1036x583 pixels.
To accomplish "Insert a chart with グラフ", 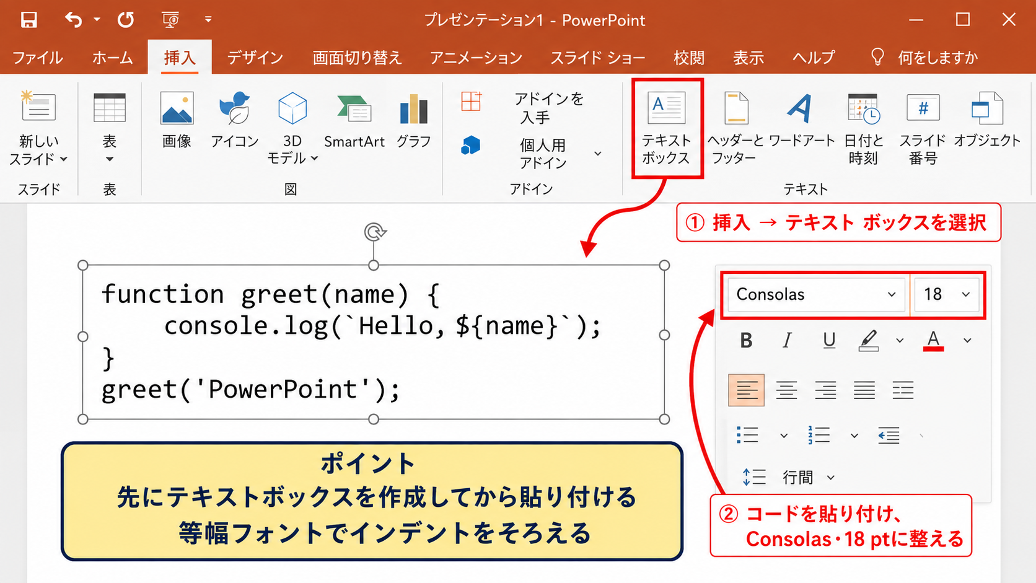I will 413,120.
